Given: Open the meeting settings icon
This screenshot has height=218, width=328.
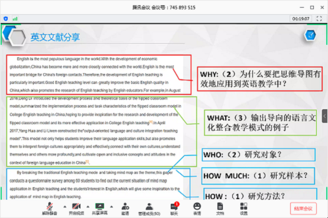Looking at the screenshot, I should (x=243, y=209).
